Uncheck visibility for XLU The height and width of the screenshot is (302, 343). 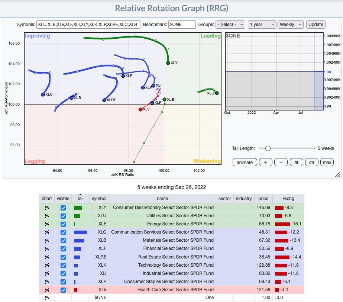(63, 216)
